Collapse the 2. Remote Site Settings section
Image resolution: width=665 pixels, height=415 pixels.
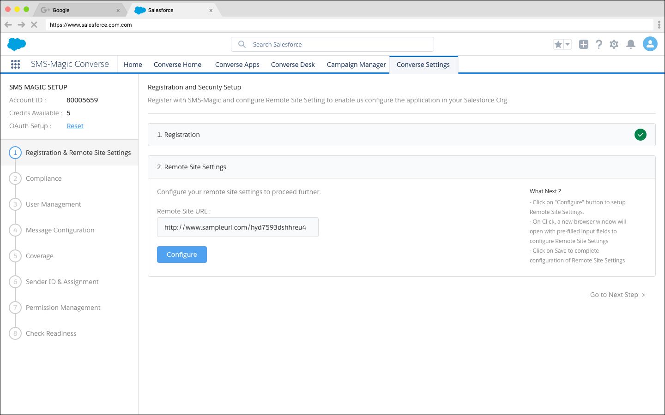click(x=401, y=167)
